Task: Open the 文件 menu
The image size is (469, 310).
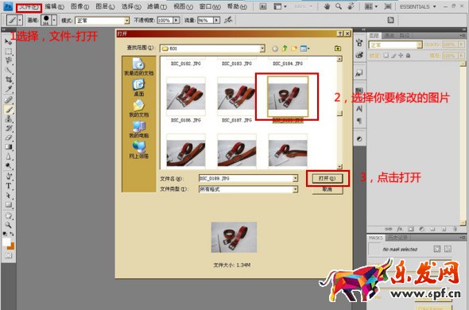Action: tap(29, 6)
